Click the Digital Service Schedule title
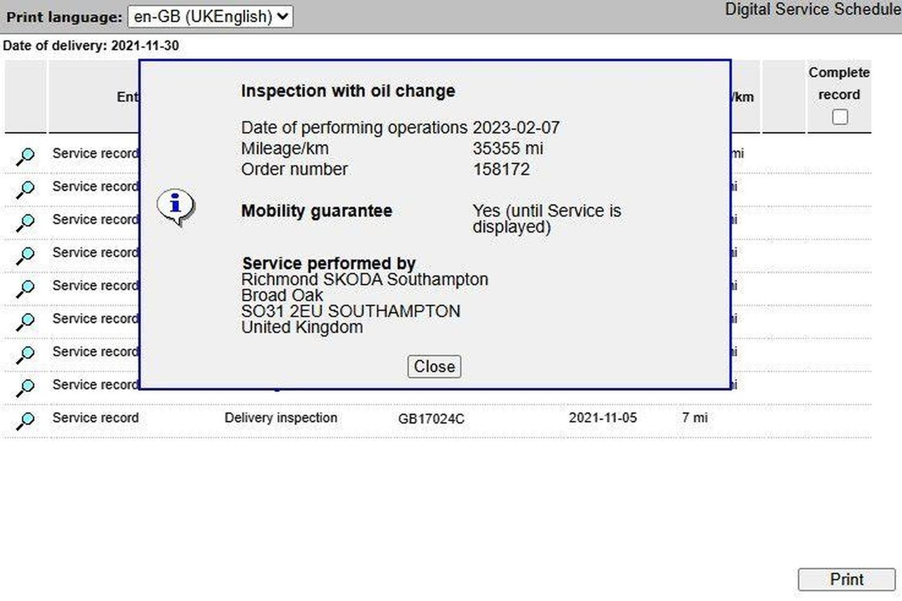Viewport: 902px width, 601px height. pyautogui.click(x=813, y=9)
